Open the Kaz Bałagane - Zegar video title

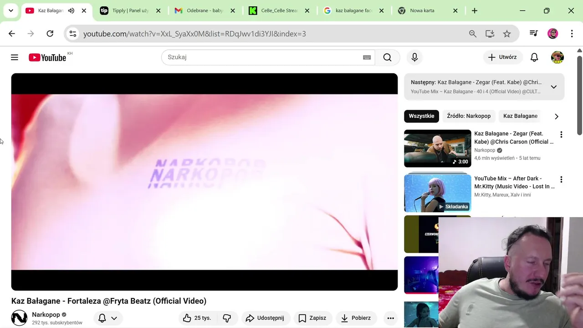514,138
